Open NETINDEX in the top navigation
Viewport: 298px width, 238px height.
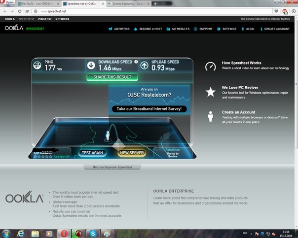tap(62, 19)
